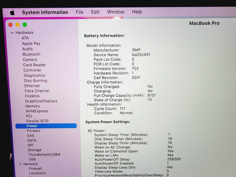Select SPI in the sidebar

pyautogui.click(x=30, y=145)
